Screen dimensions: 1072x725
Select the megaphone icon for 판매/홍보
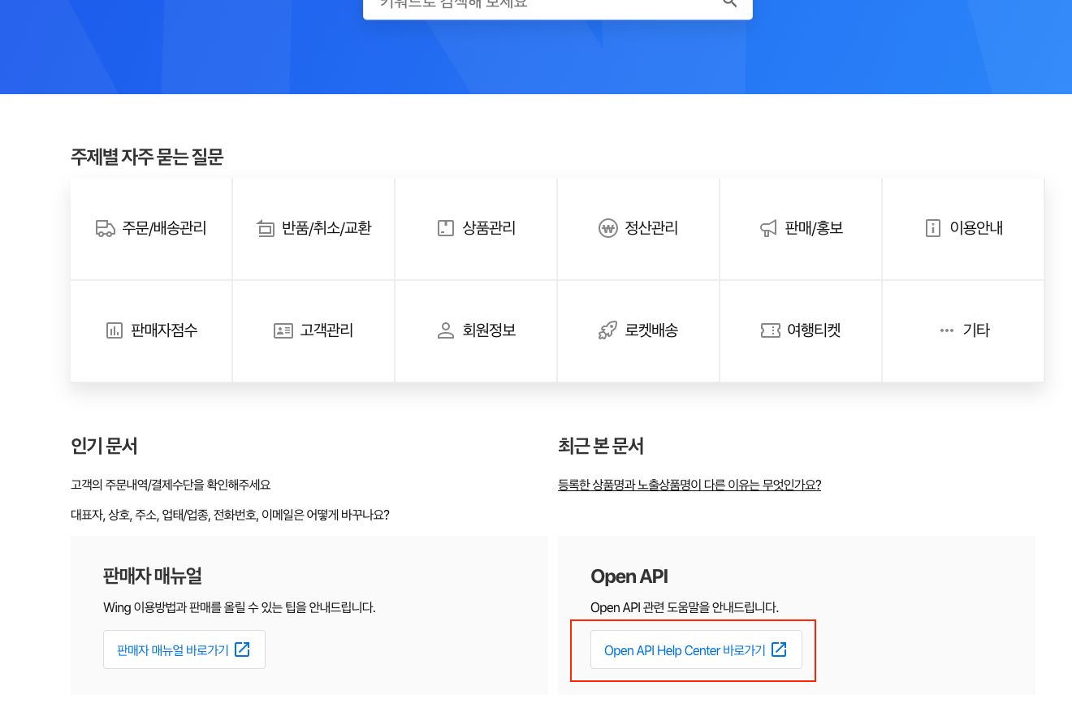click(768, 228)
